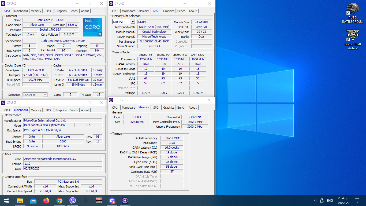
Task: Open the Graphics tab in Memory window
Action: pyautogui.click(x=169, y=108)
